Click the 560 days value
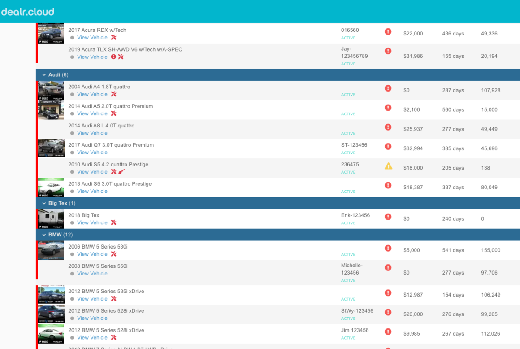The image size is (520, 349). (x=453, y=110)
